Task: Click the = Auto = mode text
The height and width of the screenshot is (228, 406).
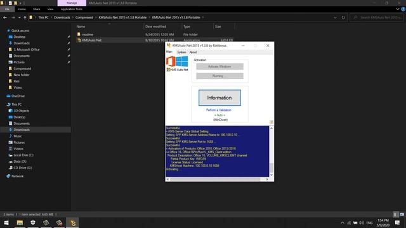Action: [219, 115]
